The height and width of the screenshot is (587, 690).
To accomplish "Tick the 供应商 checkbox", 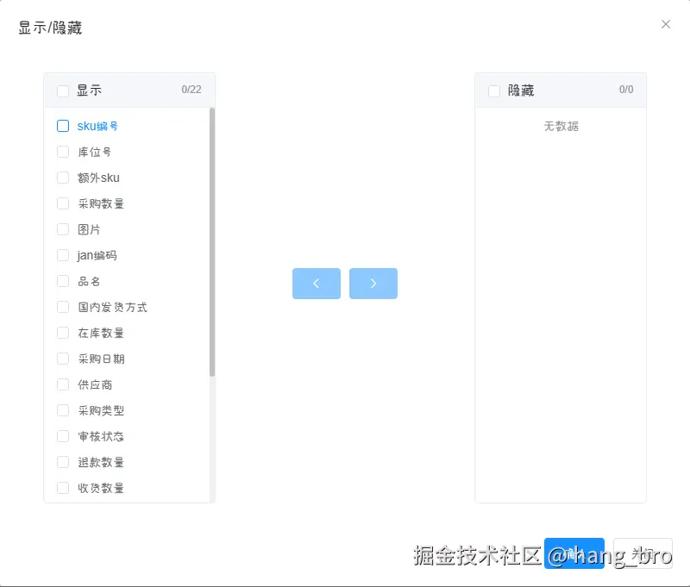I will (63, 384).
